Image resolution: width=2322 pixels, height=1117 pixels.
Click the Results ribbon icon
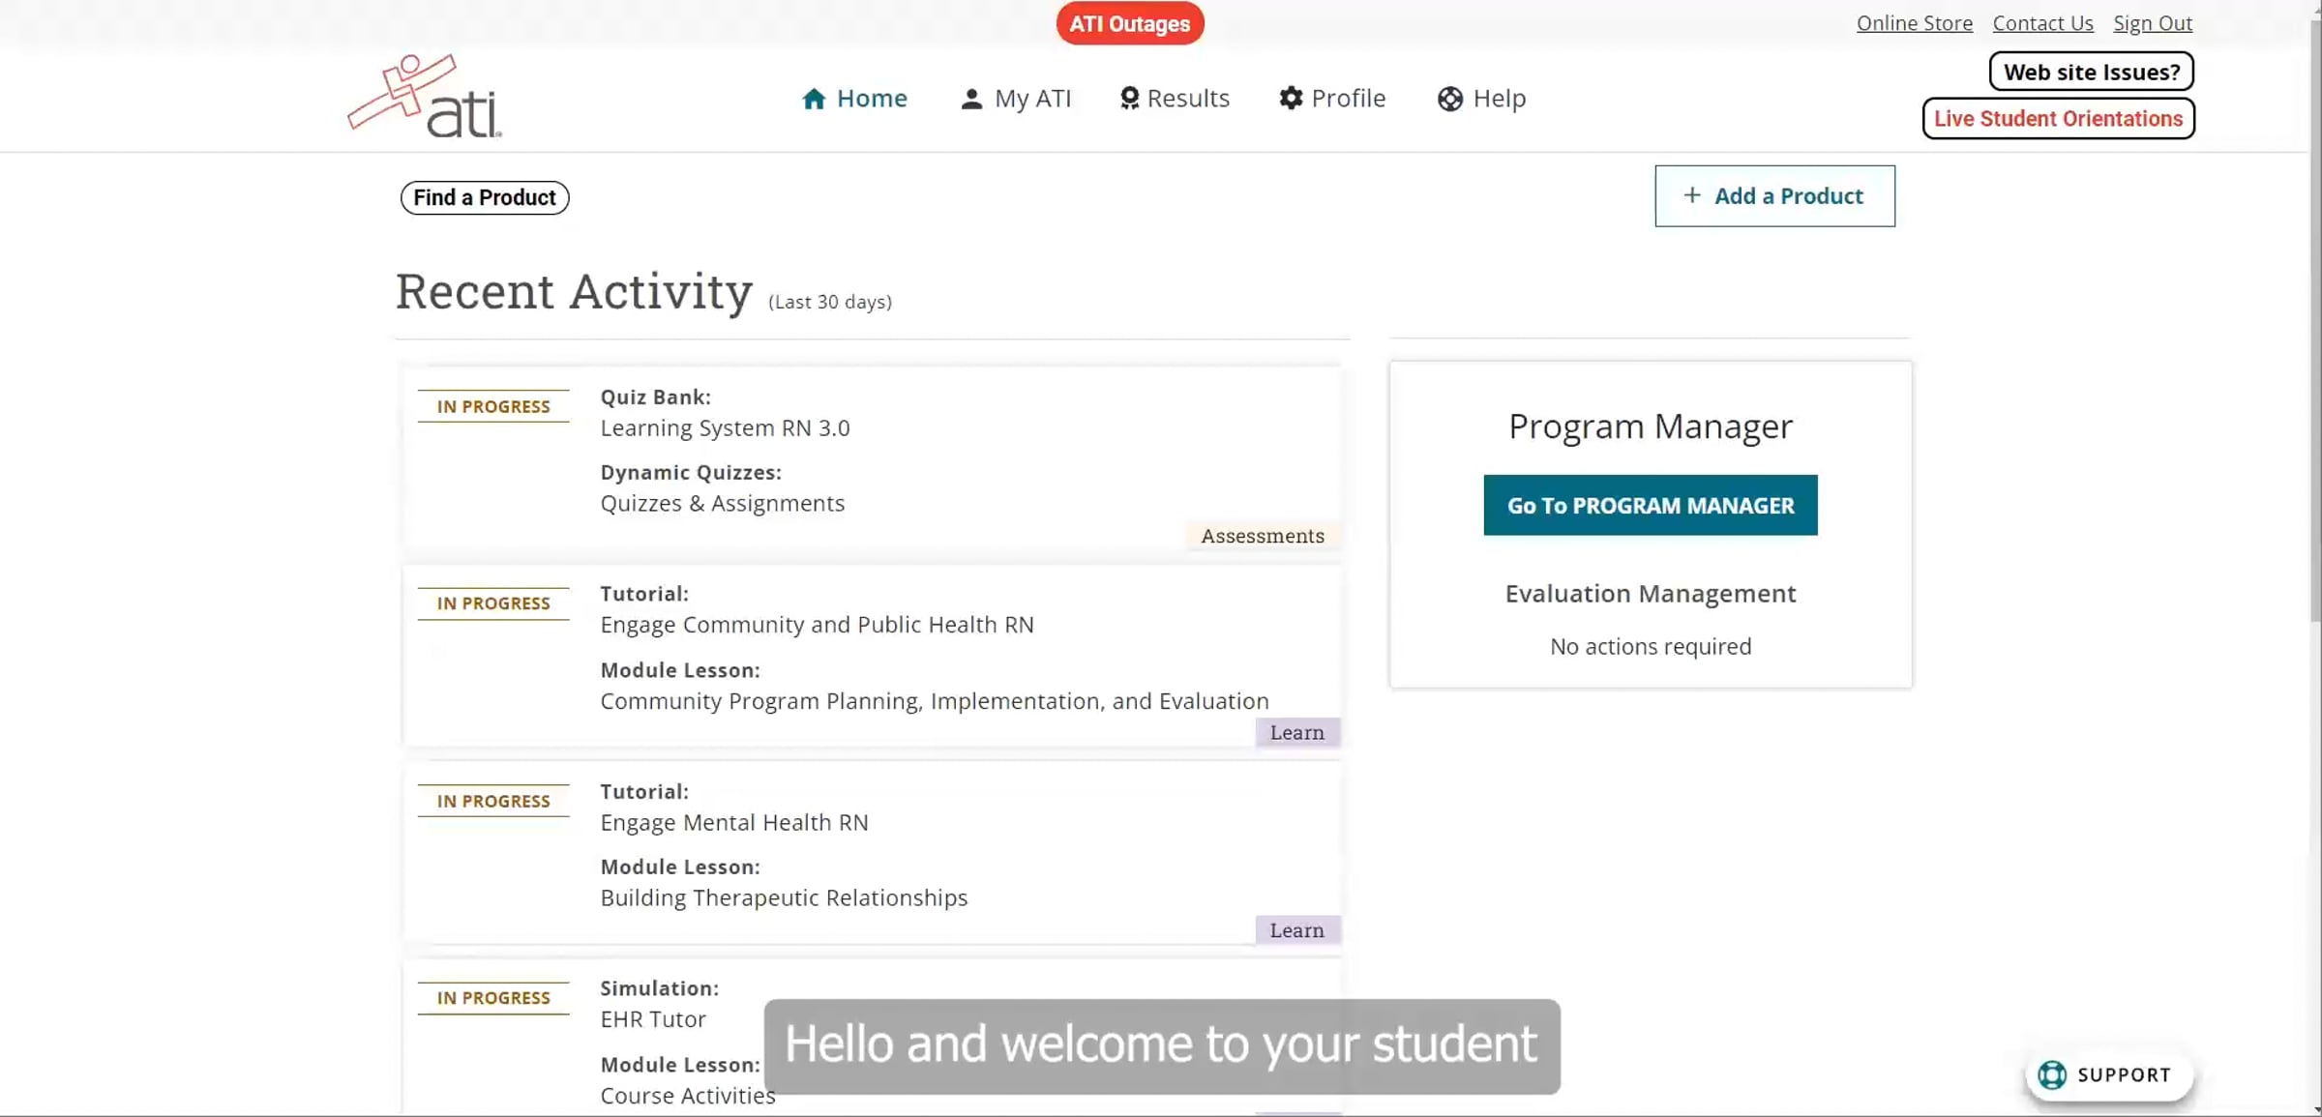[x=1129, y=99]
